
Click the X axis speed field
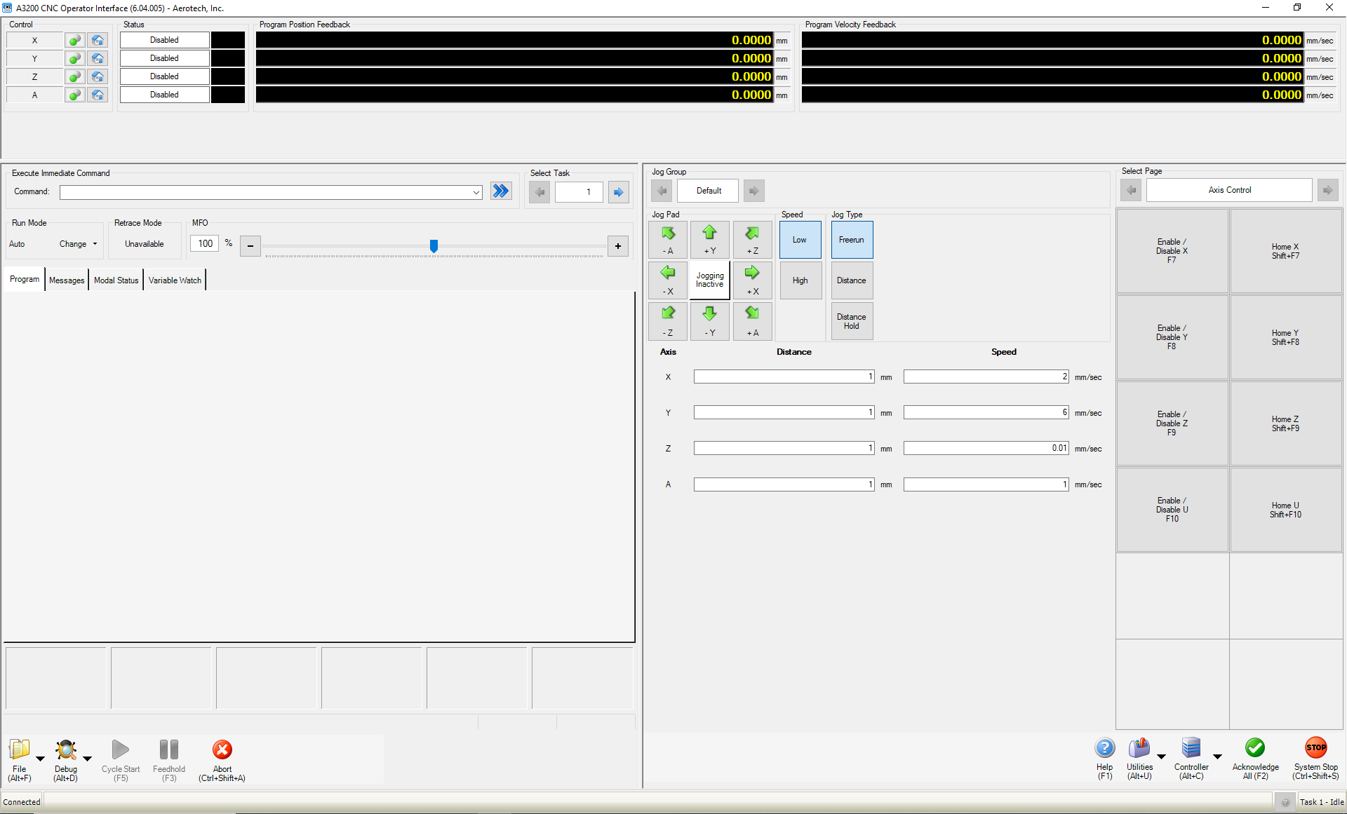(x=986, y=377)
